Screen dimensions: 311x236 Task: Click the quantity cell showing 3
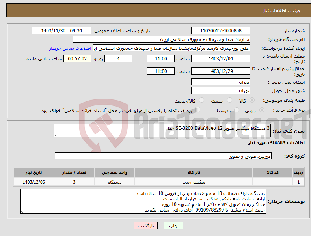coord(74,182)
